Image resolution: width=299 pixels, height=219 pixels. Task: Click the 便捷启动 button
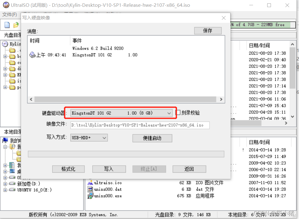(152, 138)
